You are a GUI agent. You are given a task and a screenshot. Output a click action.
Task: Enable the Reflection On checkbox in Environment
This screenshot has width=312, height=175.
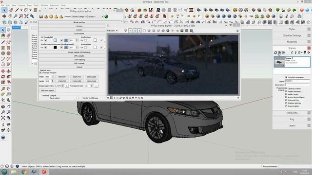(x=86, y=40)
